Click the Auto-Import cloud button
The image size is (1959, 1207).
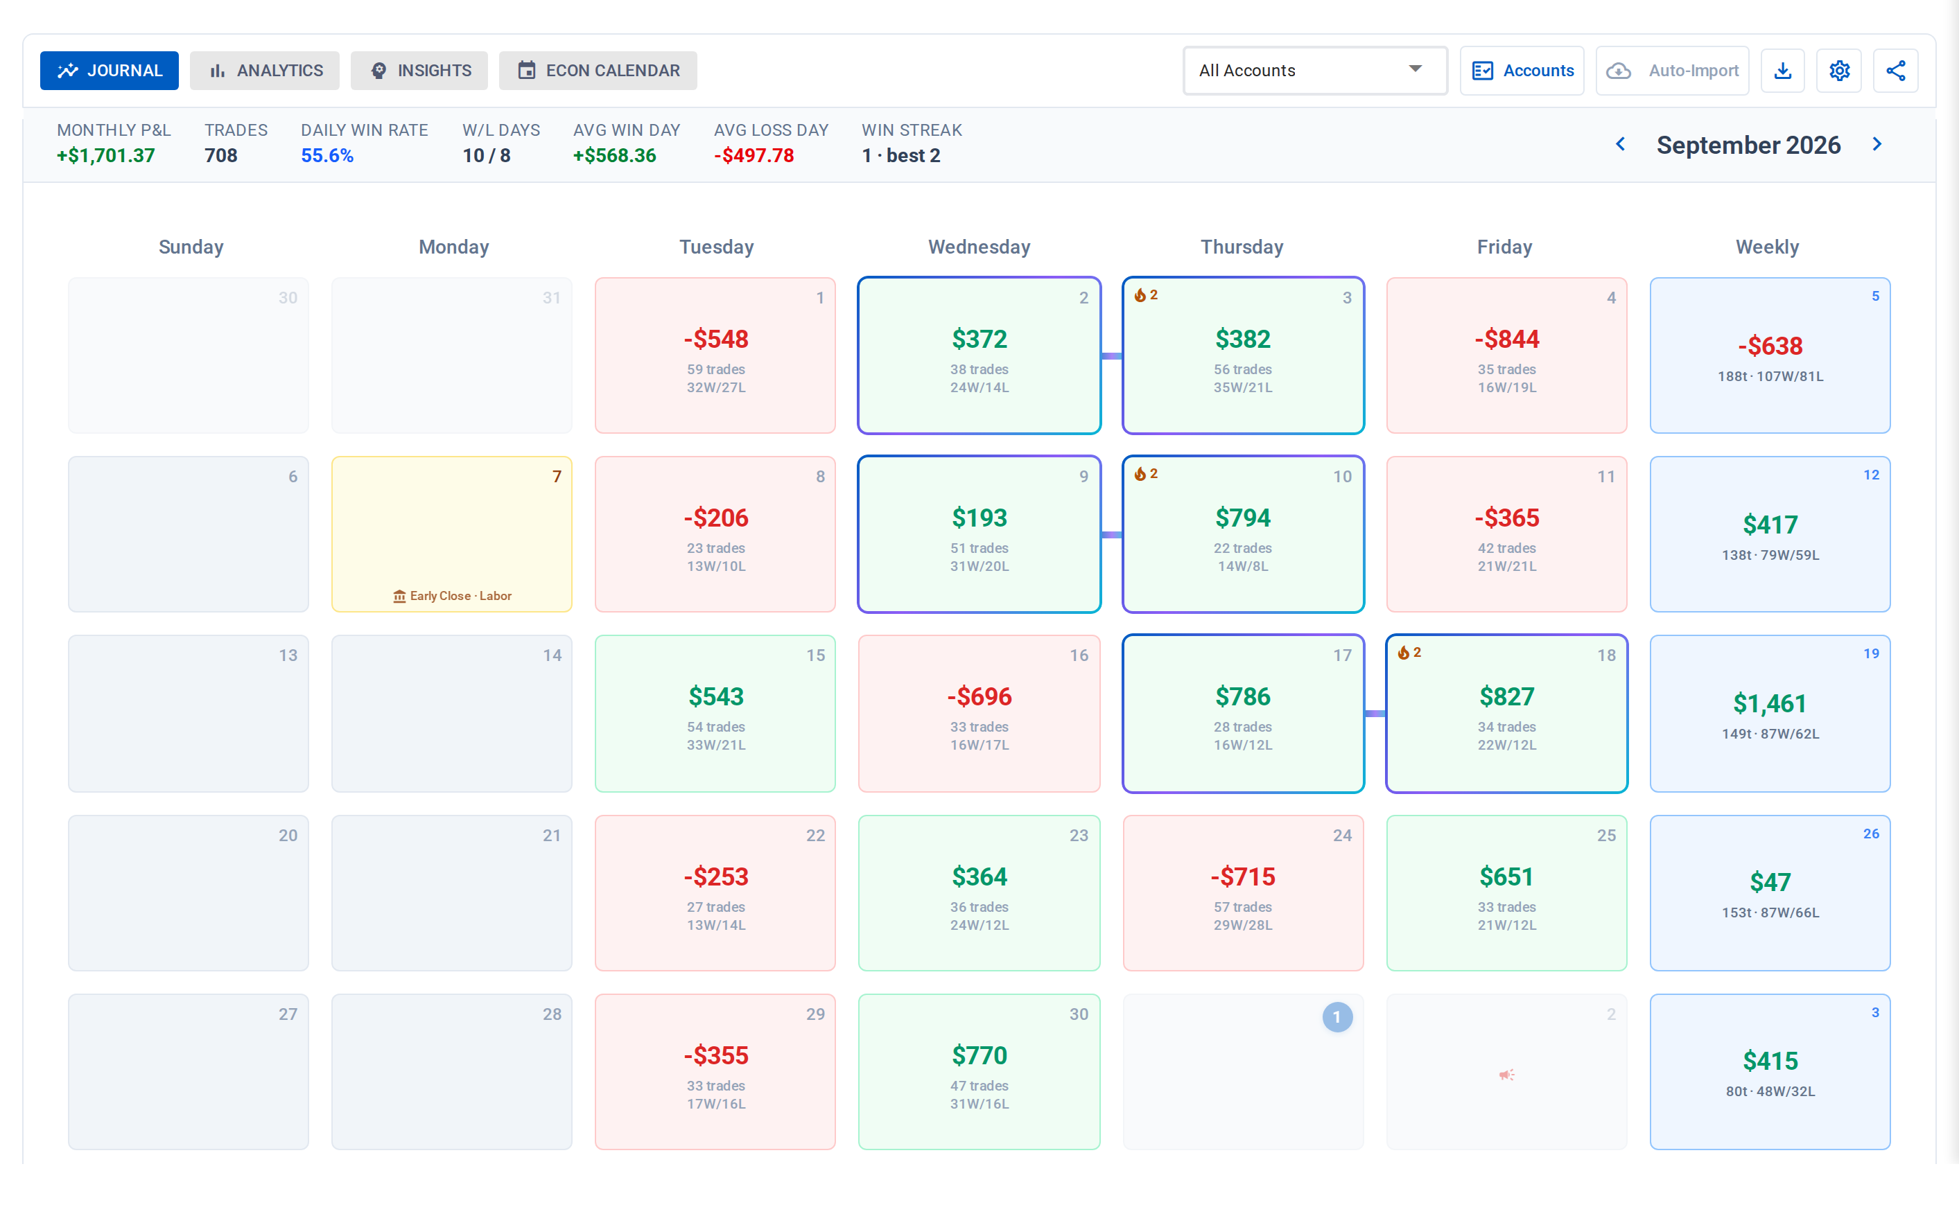(1672, 70)
